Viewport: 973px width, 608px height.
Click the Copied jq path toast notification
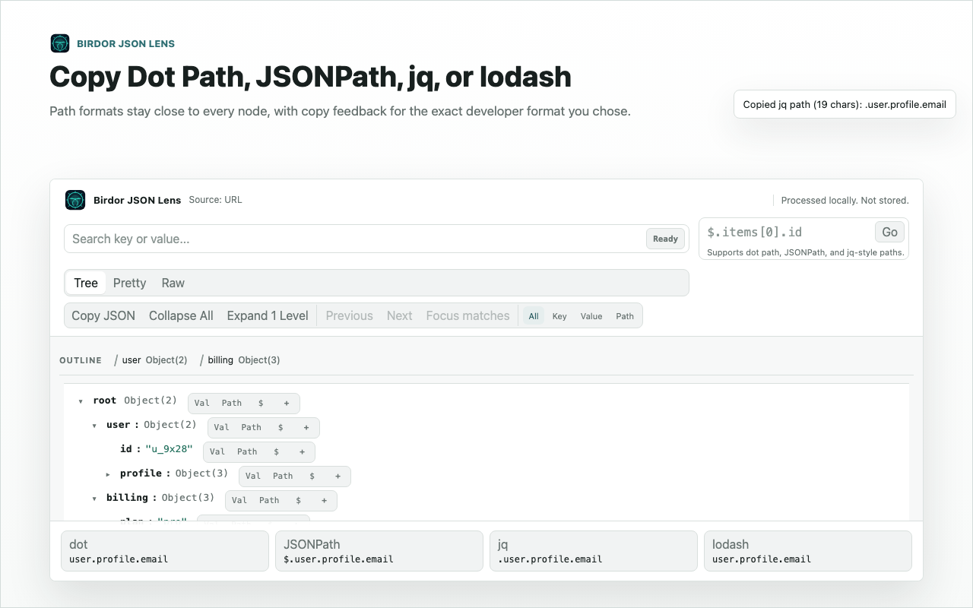pyautogui.click(x=845, y=105)
